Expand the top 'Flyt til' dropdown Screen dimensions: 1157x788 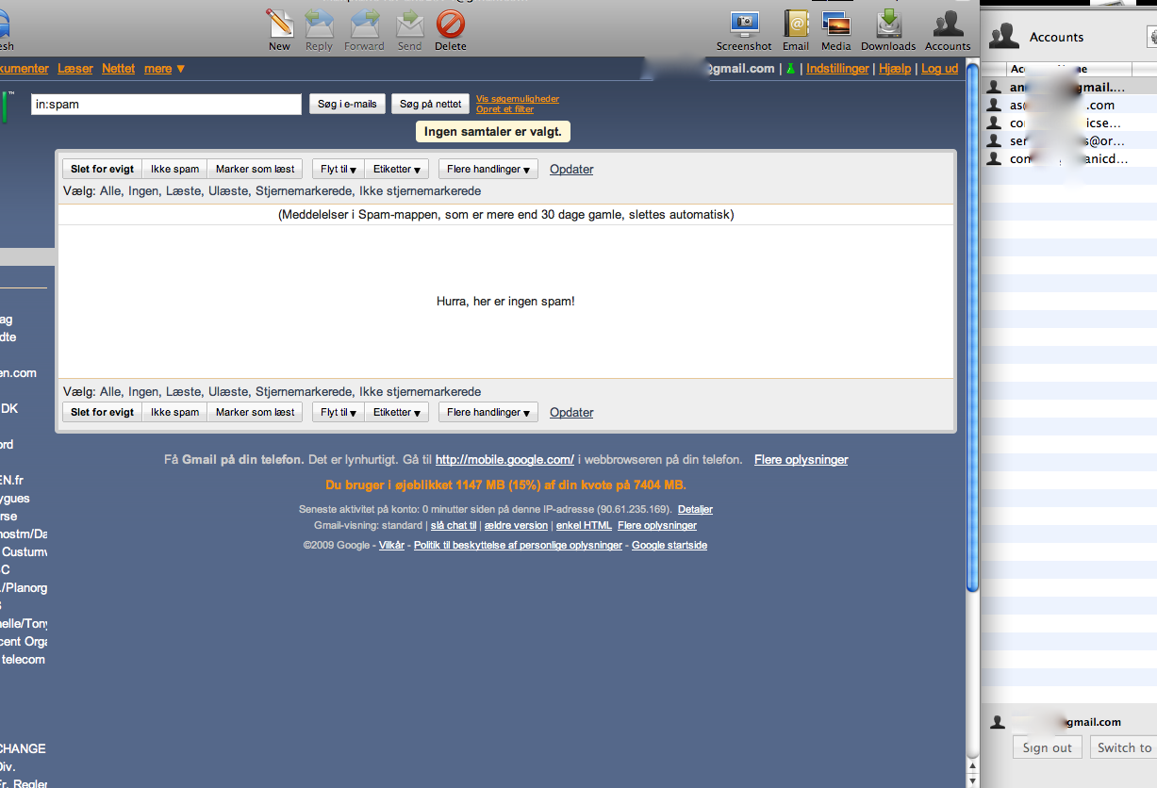pos(338,170)
